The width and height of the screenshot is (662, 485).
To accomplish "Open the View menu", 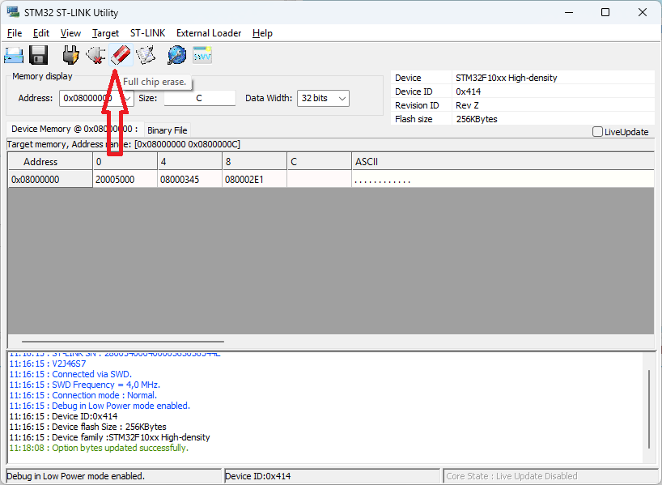I will click(x=70, y=33).
